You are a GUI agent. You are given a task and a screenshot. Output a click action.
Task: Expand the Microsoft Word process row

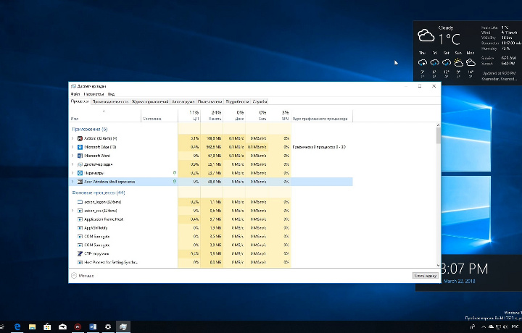(72, 156)
